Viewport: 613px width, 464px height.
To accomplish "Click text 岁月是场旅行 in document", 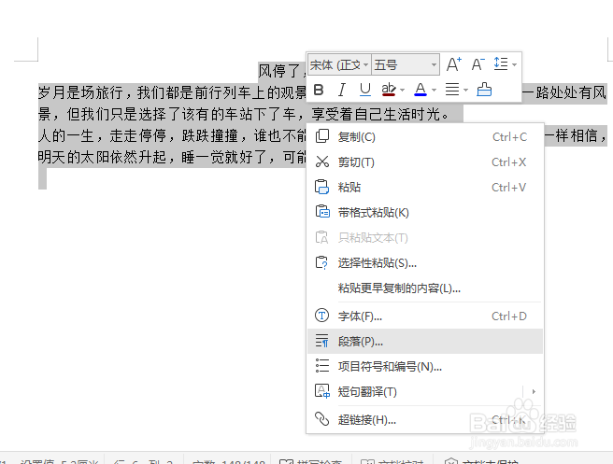I will 80,93.
